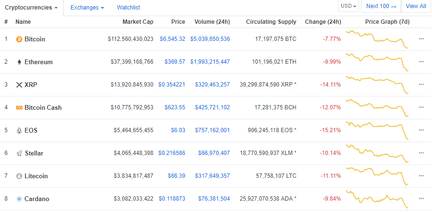Click the Price Graph (7d) column header
This screenshot has width=432, height=212.
[387, 22]
